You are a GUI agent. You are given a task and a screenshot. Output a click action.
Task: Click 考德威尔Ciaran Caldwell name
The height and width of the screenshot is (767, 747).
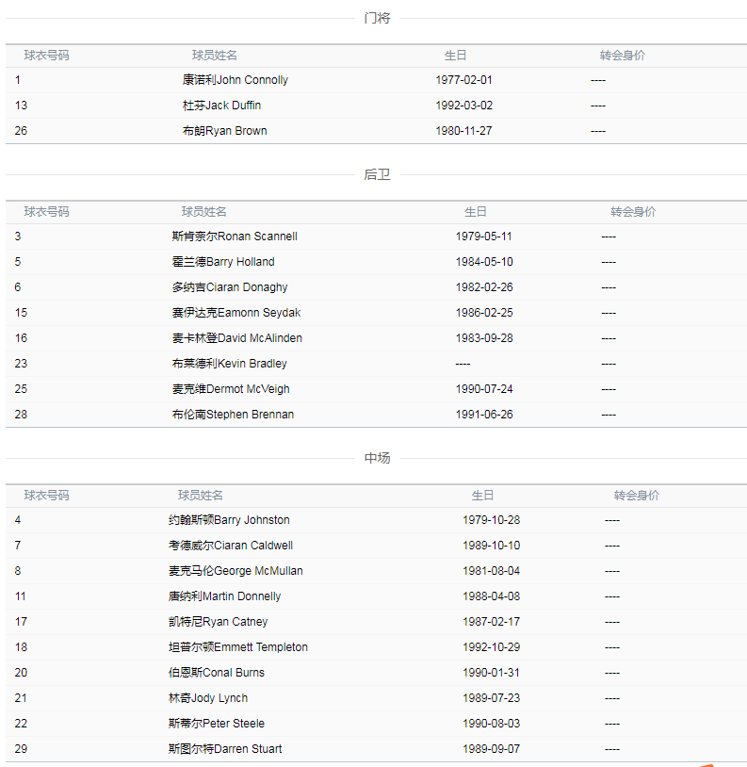231,546
